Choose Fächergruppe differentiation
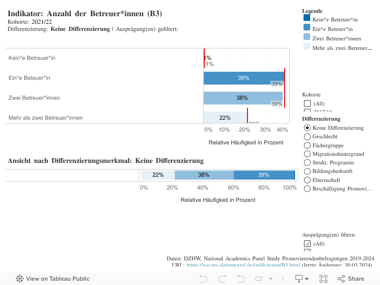Viewport: 380px width, 285px height. (307, 145)
